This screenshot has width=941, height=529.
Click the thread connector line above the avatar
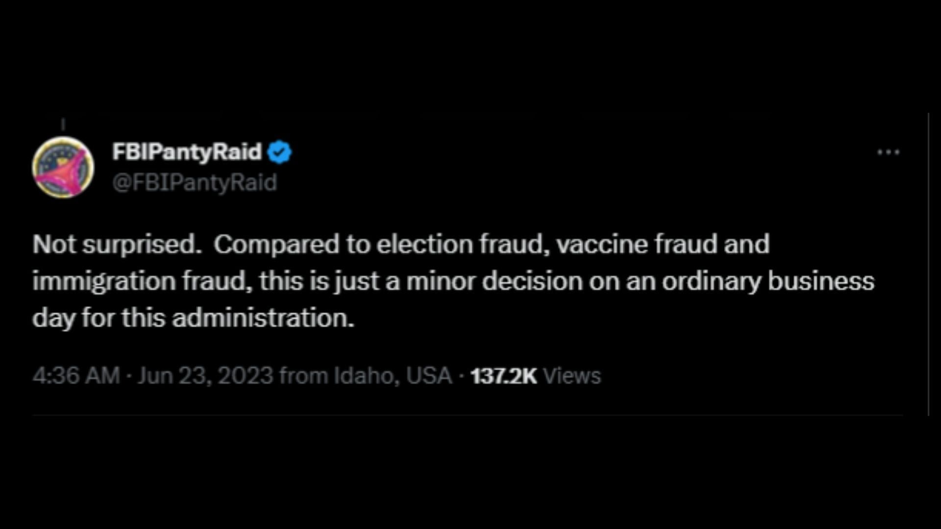(x=63, y=124)
